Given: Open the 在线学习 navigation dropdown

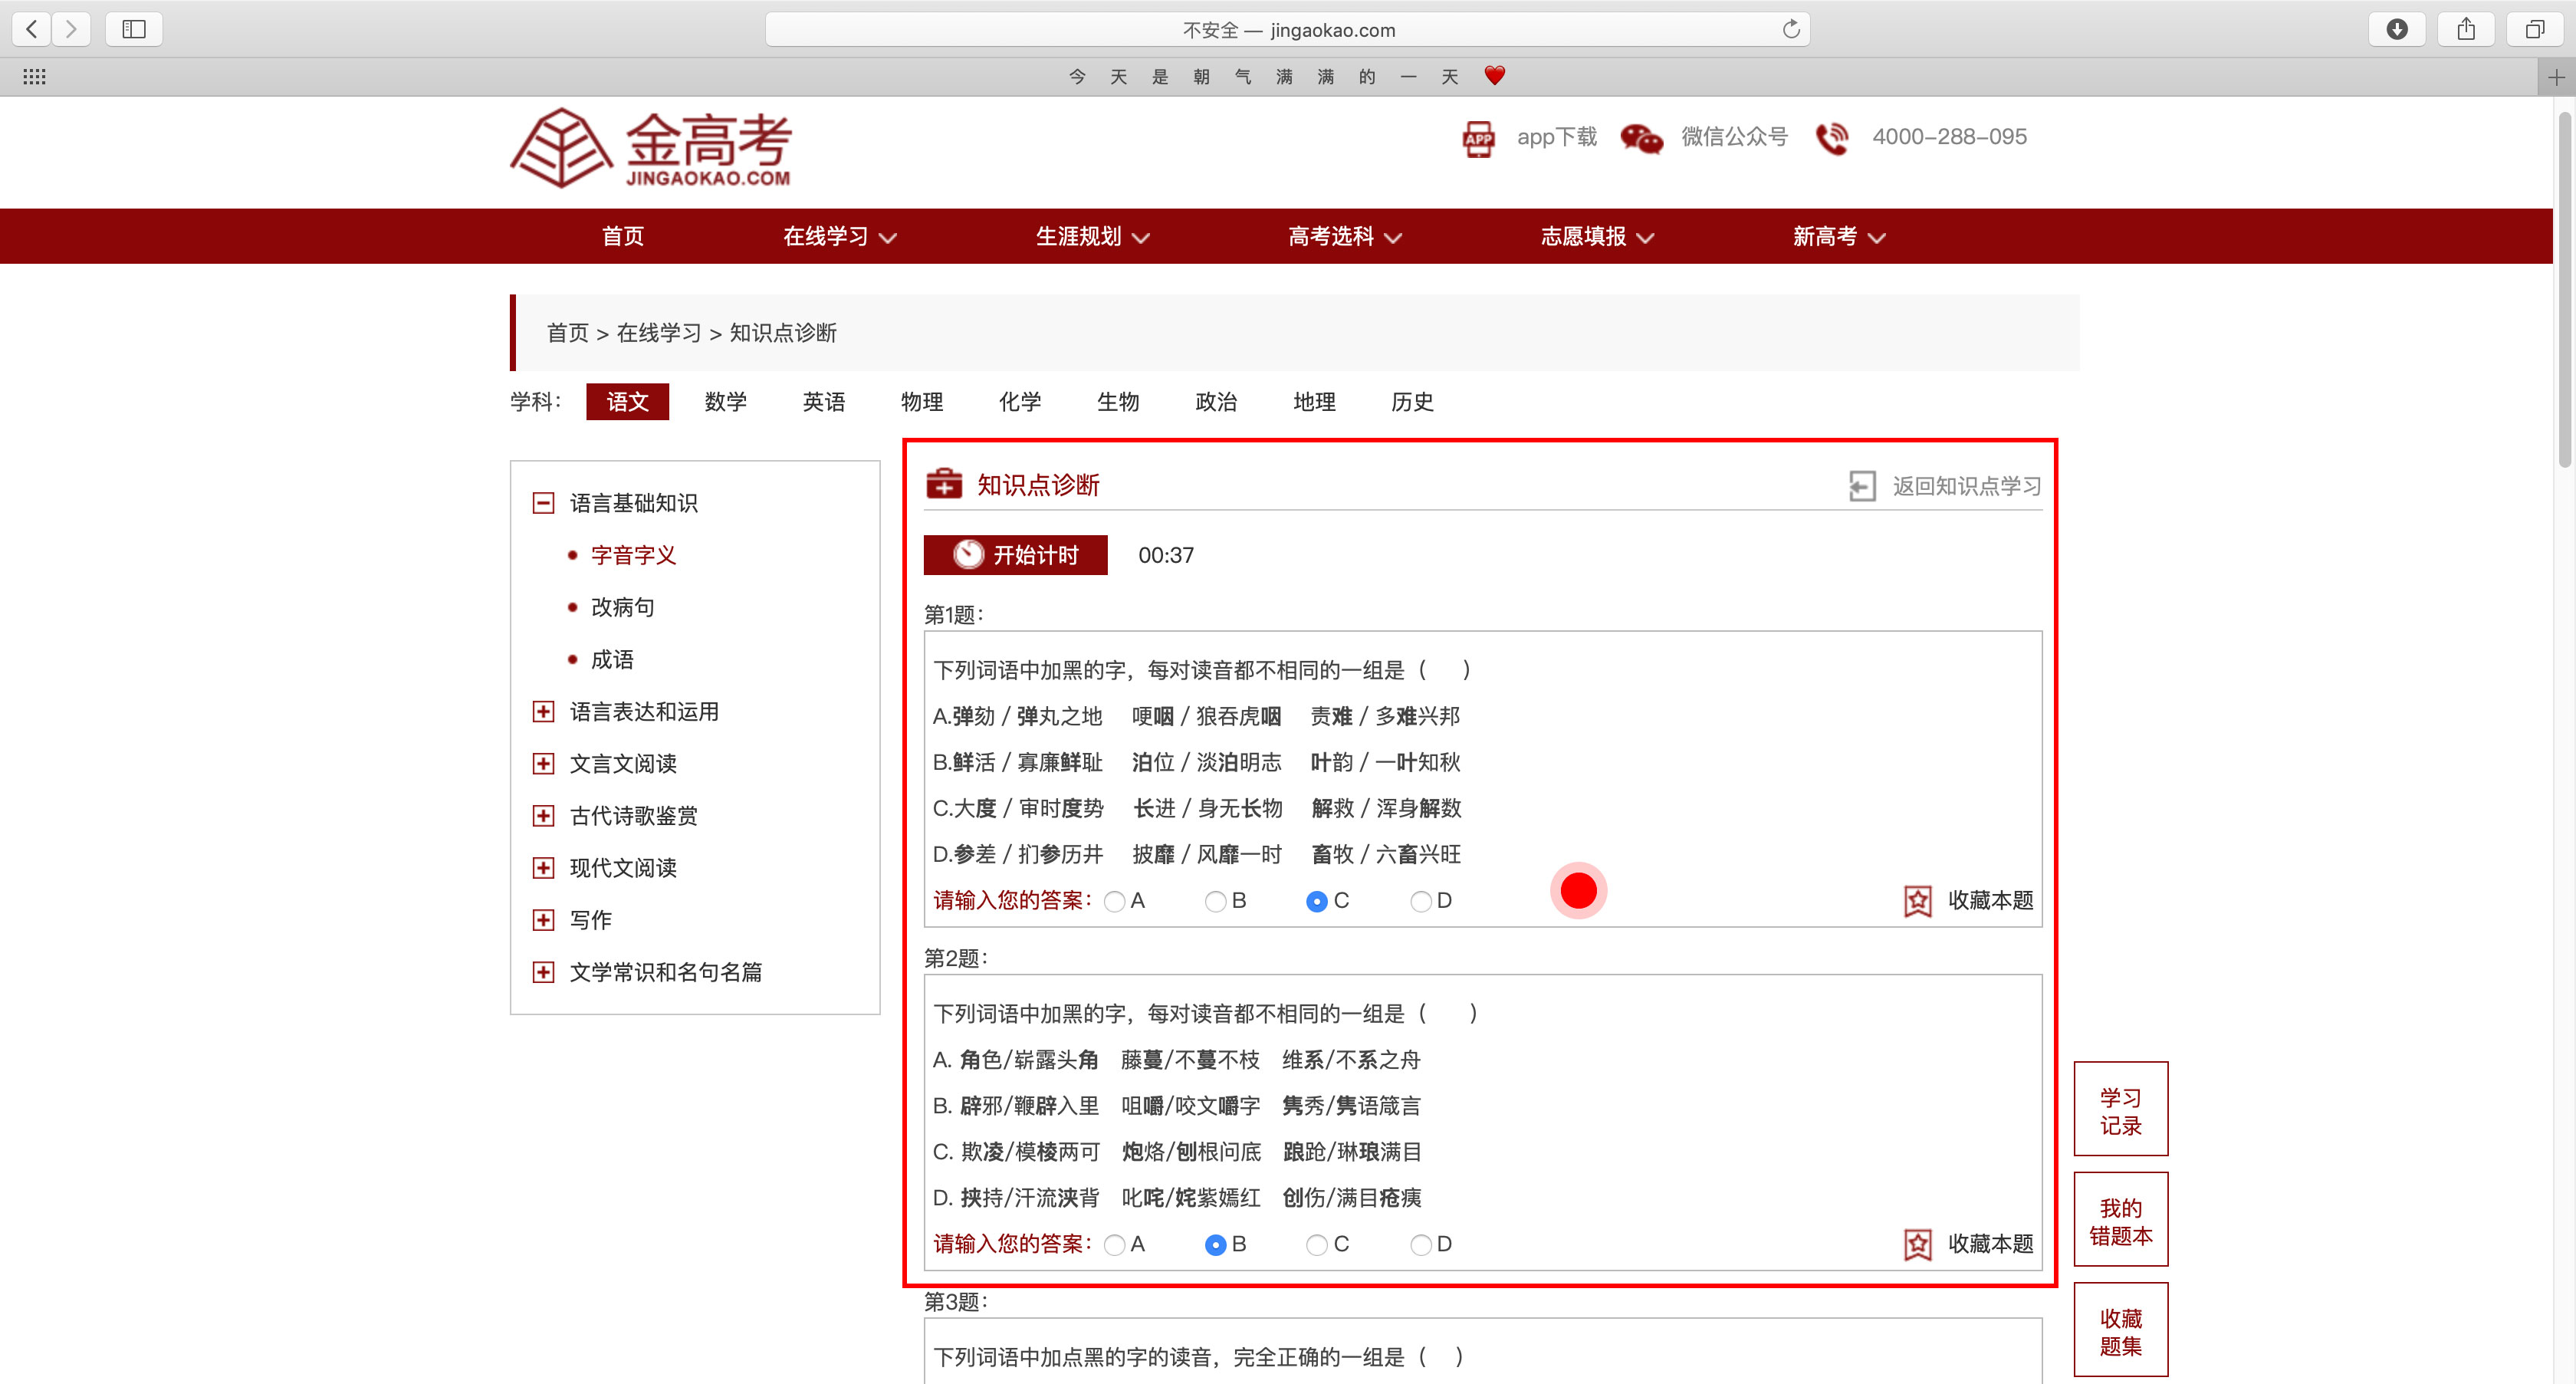Looking at the screenshot, I should [838, 237].
